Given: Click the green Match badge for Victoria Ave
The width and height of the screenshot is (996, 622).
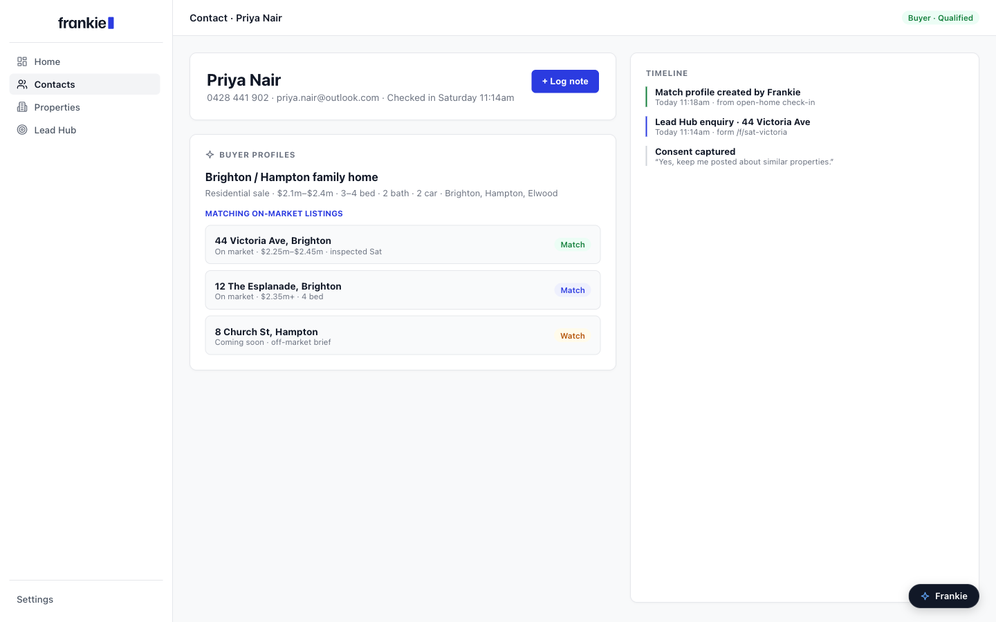Looking at the screenshot, I should 573,245.
